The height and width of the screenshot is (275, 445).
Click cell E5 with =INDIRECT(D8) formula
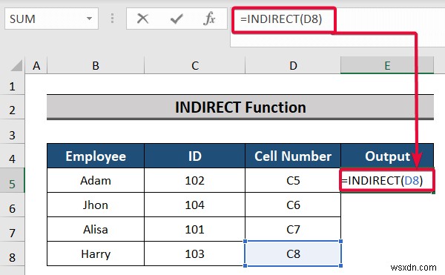387,180
